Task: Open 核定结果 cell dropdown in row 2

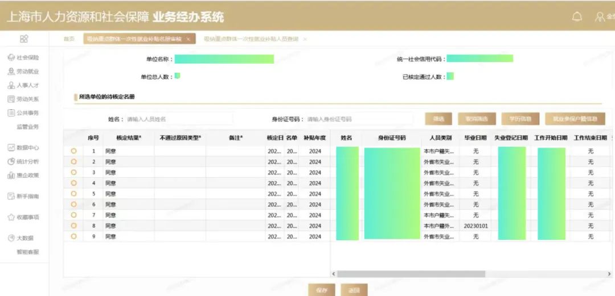Action: 129,162
